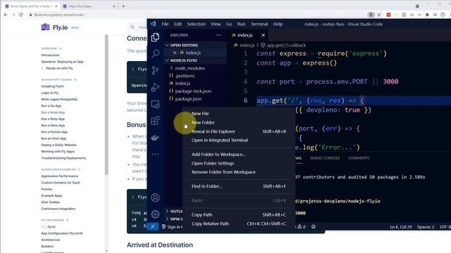Click the search magnifier icon on Fly.io docs
451x253 pixels.
132,27
